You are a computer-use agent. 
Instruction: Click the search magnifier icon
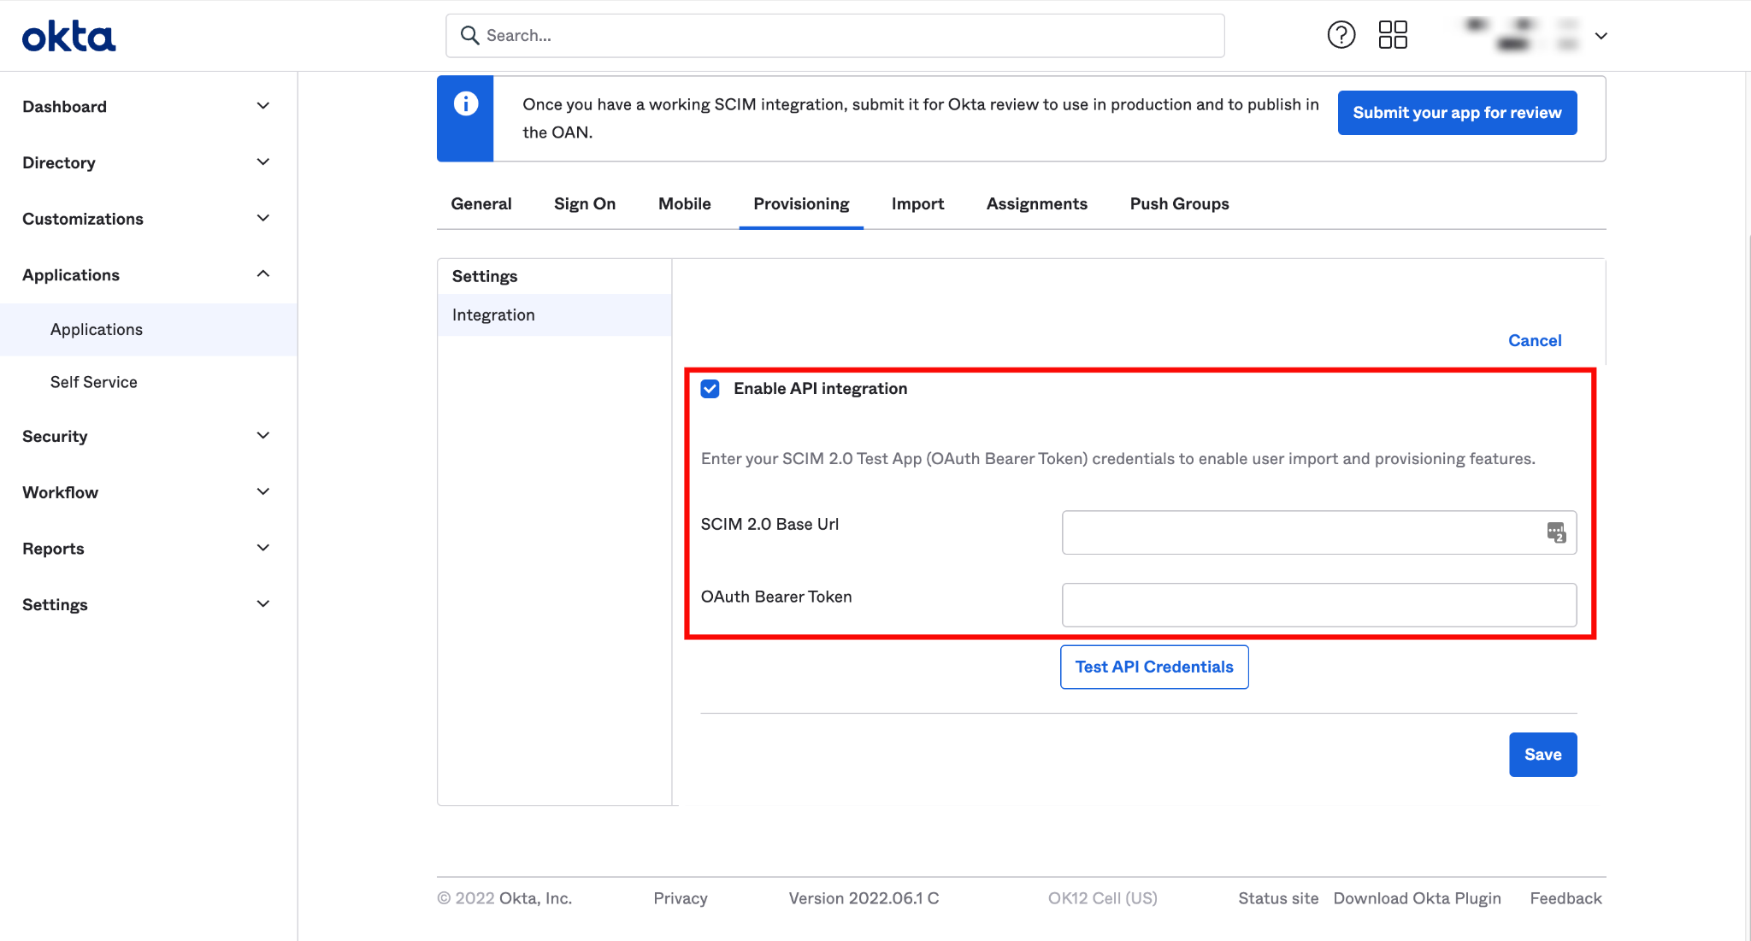(x=469, y=35)
